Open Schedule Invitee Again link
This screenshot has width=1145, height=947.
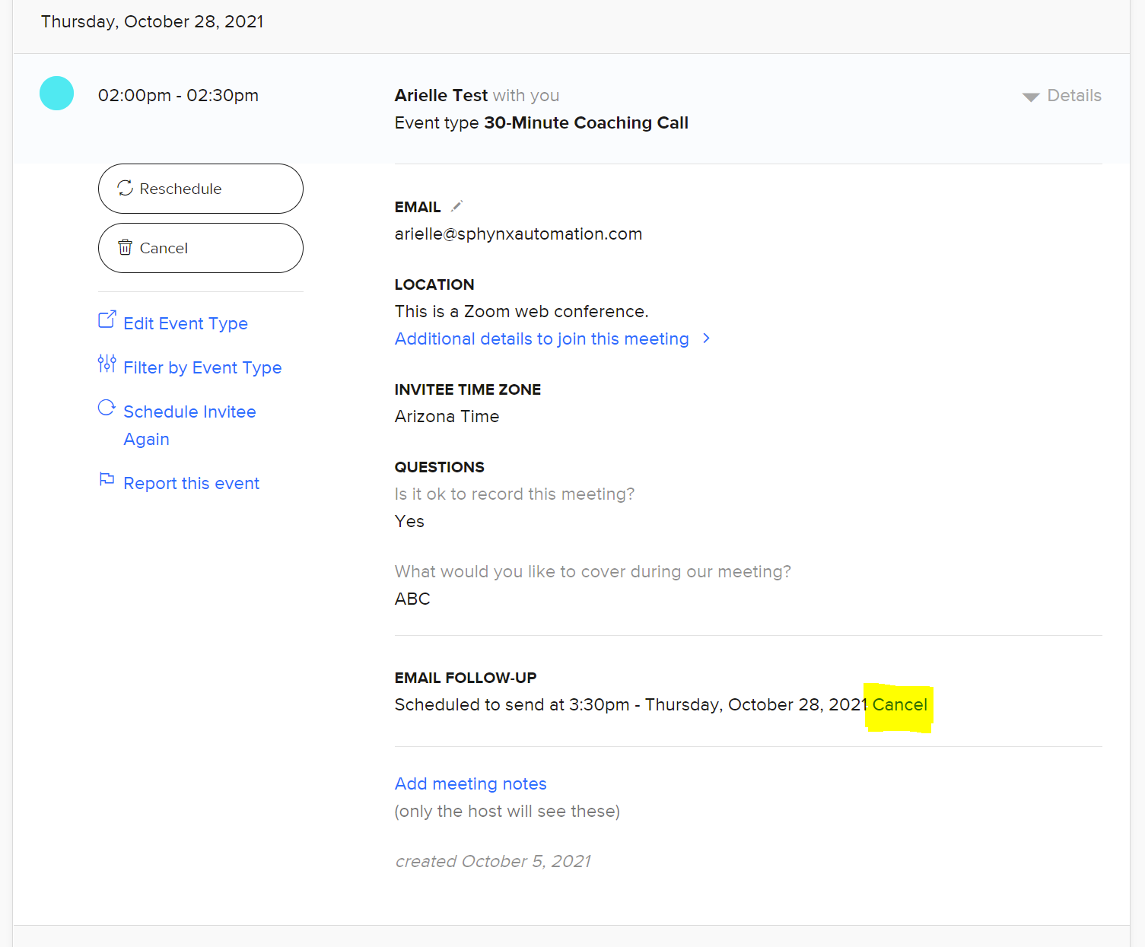189,412
